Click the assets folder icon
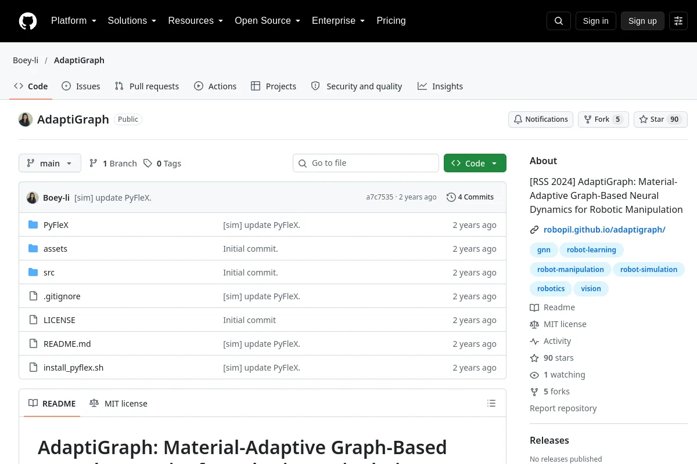The width and height of the screenshot is (697, 464). click(33, 249)
